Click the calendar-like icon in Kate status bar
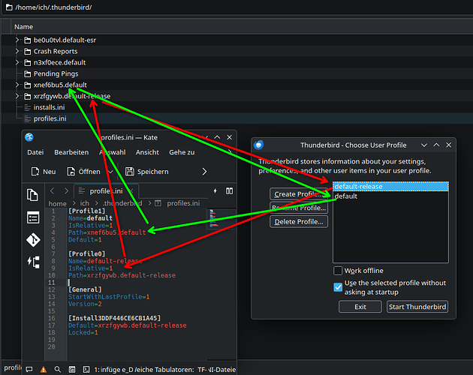Screen dimensions: 473x375 pos(72,369)
